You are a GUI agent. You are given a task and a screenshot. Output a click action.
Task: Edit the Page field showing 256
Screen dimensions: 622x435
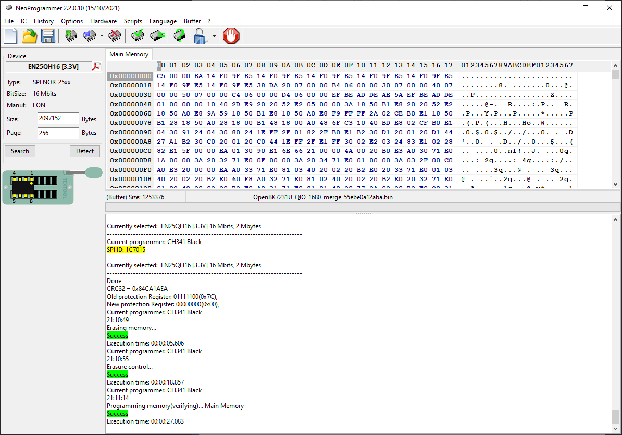coord(58,133)
